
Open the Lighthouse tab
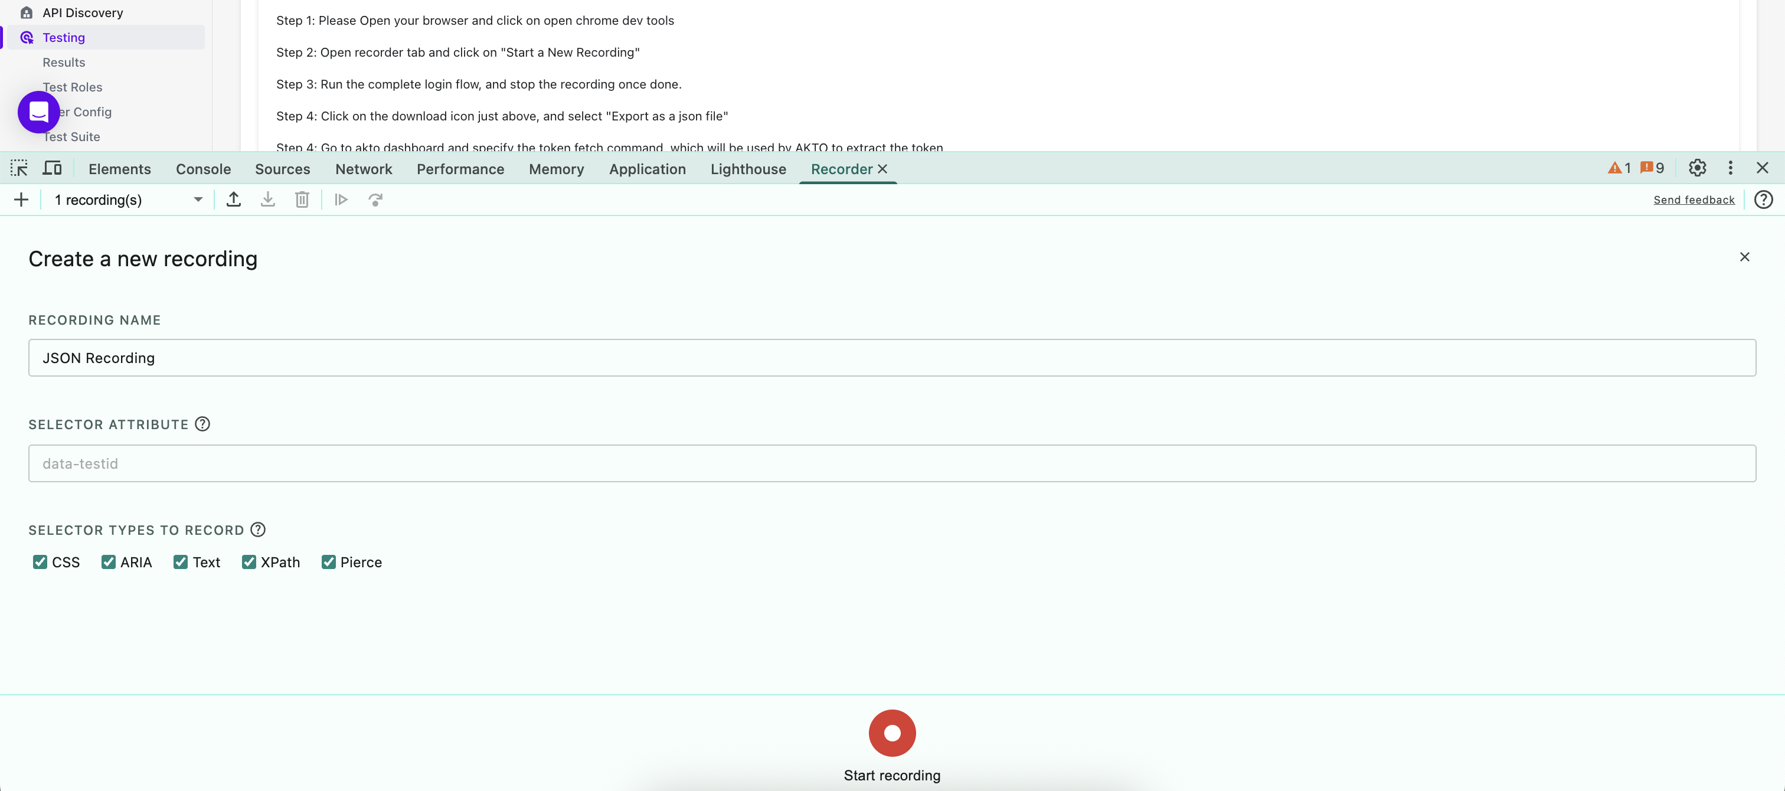748,169
